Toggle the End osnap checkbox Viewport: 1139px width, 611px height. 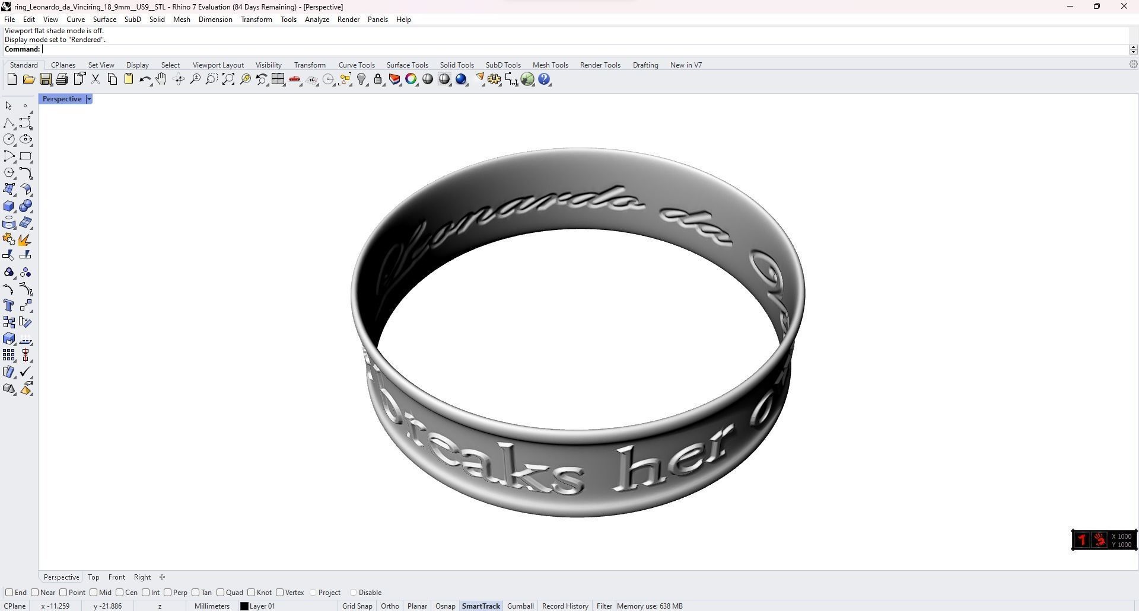pyautogui.click(x=9, y=593)
